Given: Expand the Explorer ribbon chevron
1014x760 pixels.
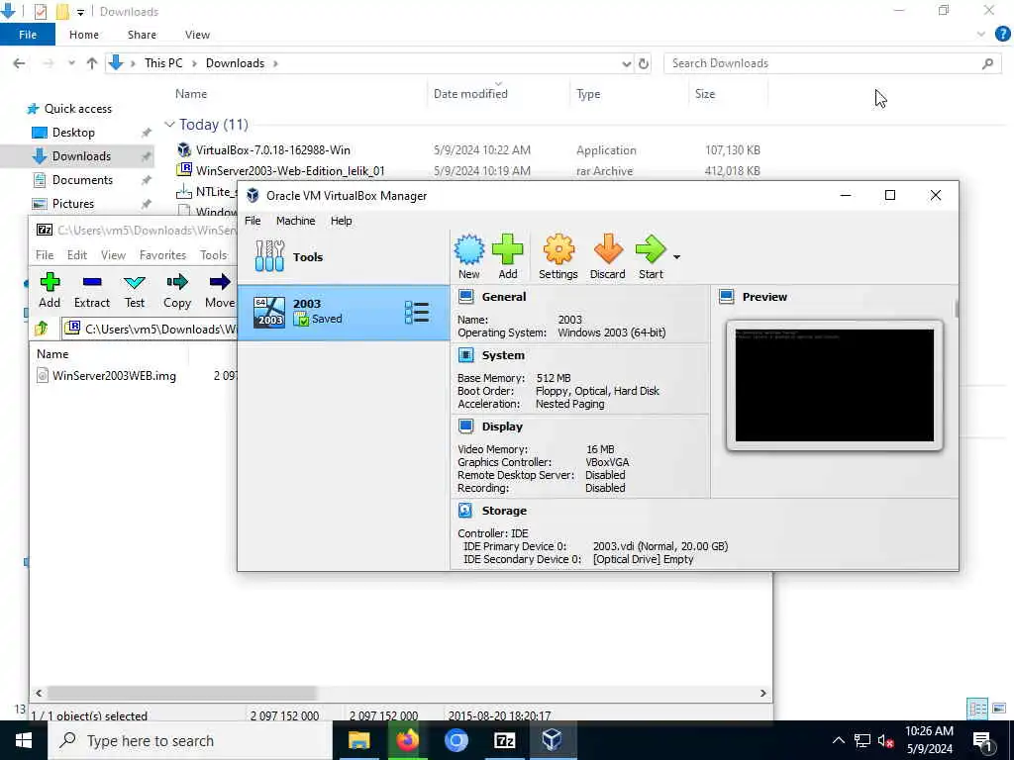Looking at the screenshot, I should click(981, 35).
